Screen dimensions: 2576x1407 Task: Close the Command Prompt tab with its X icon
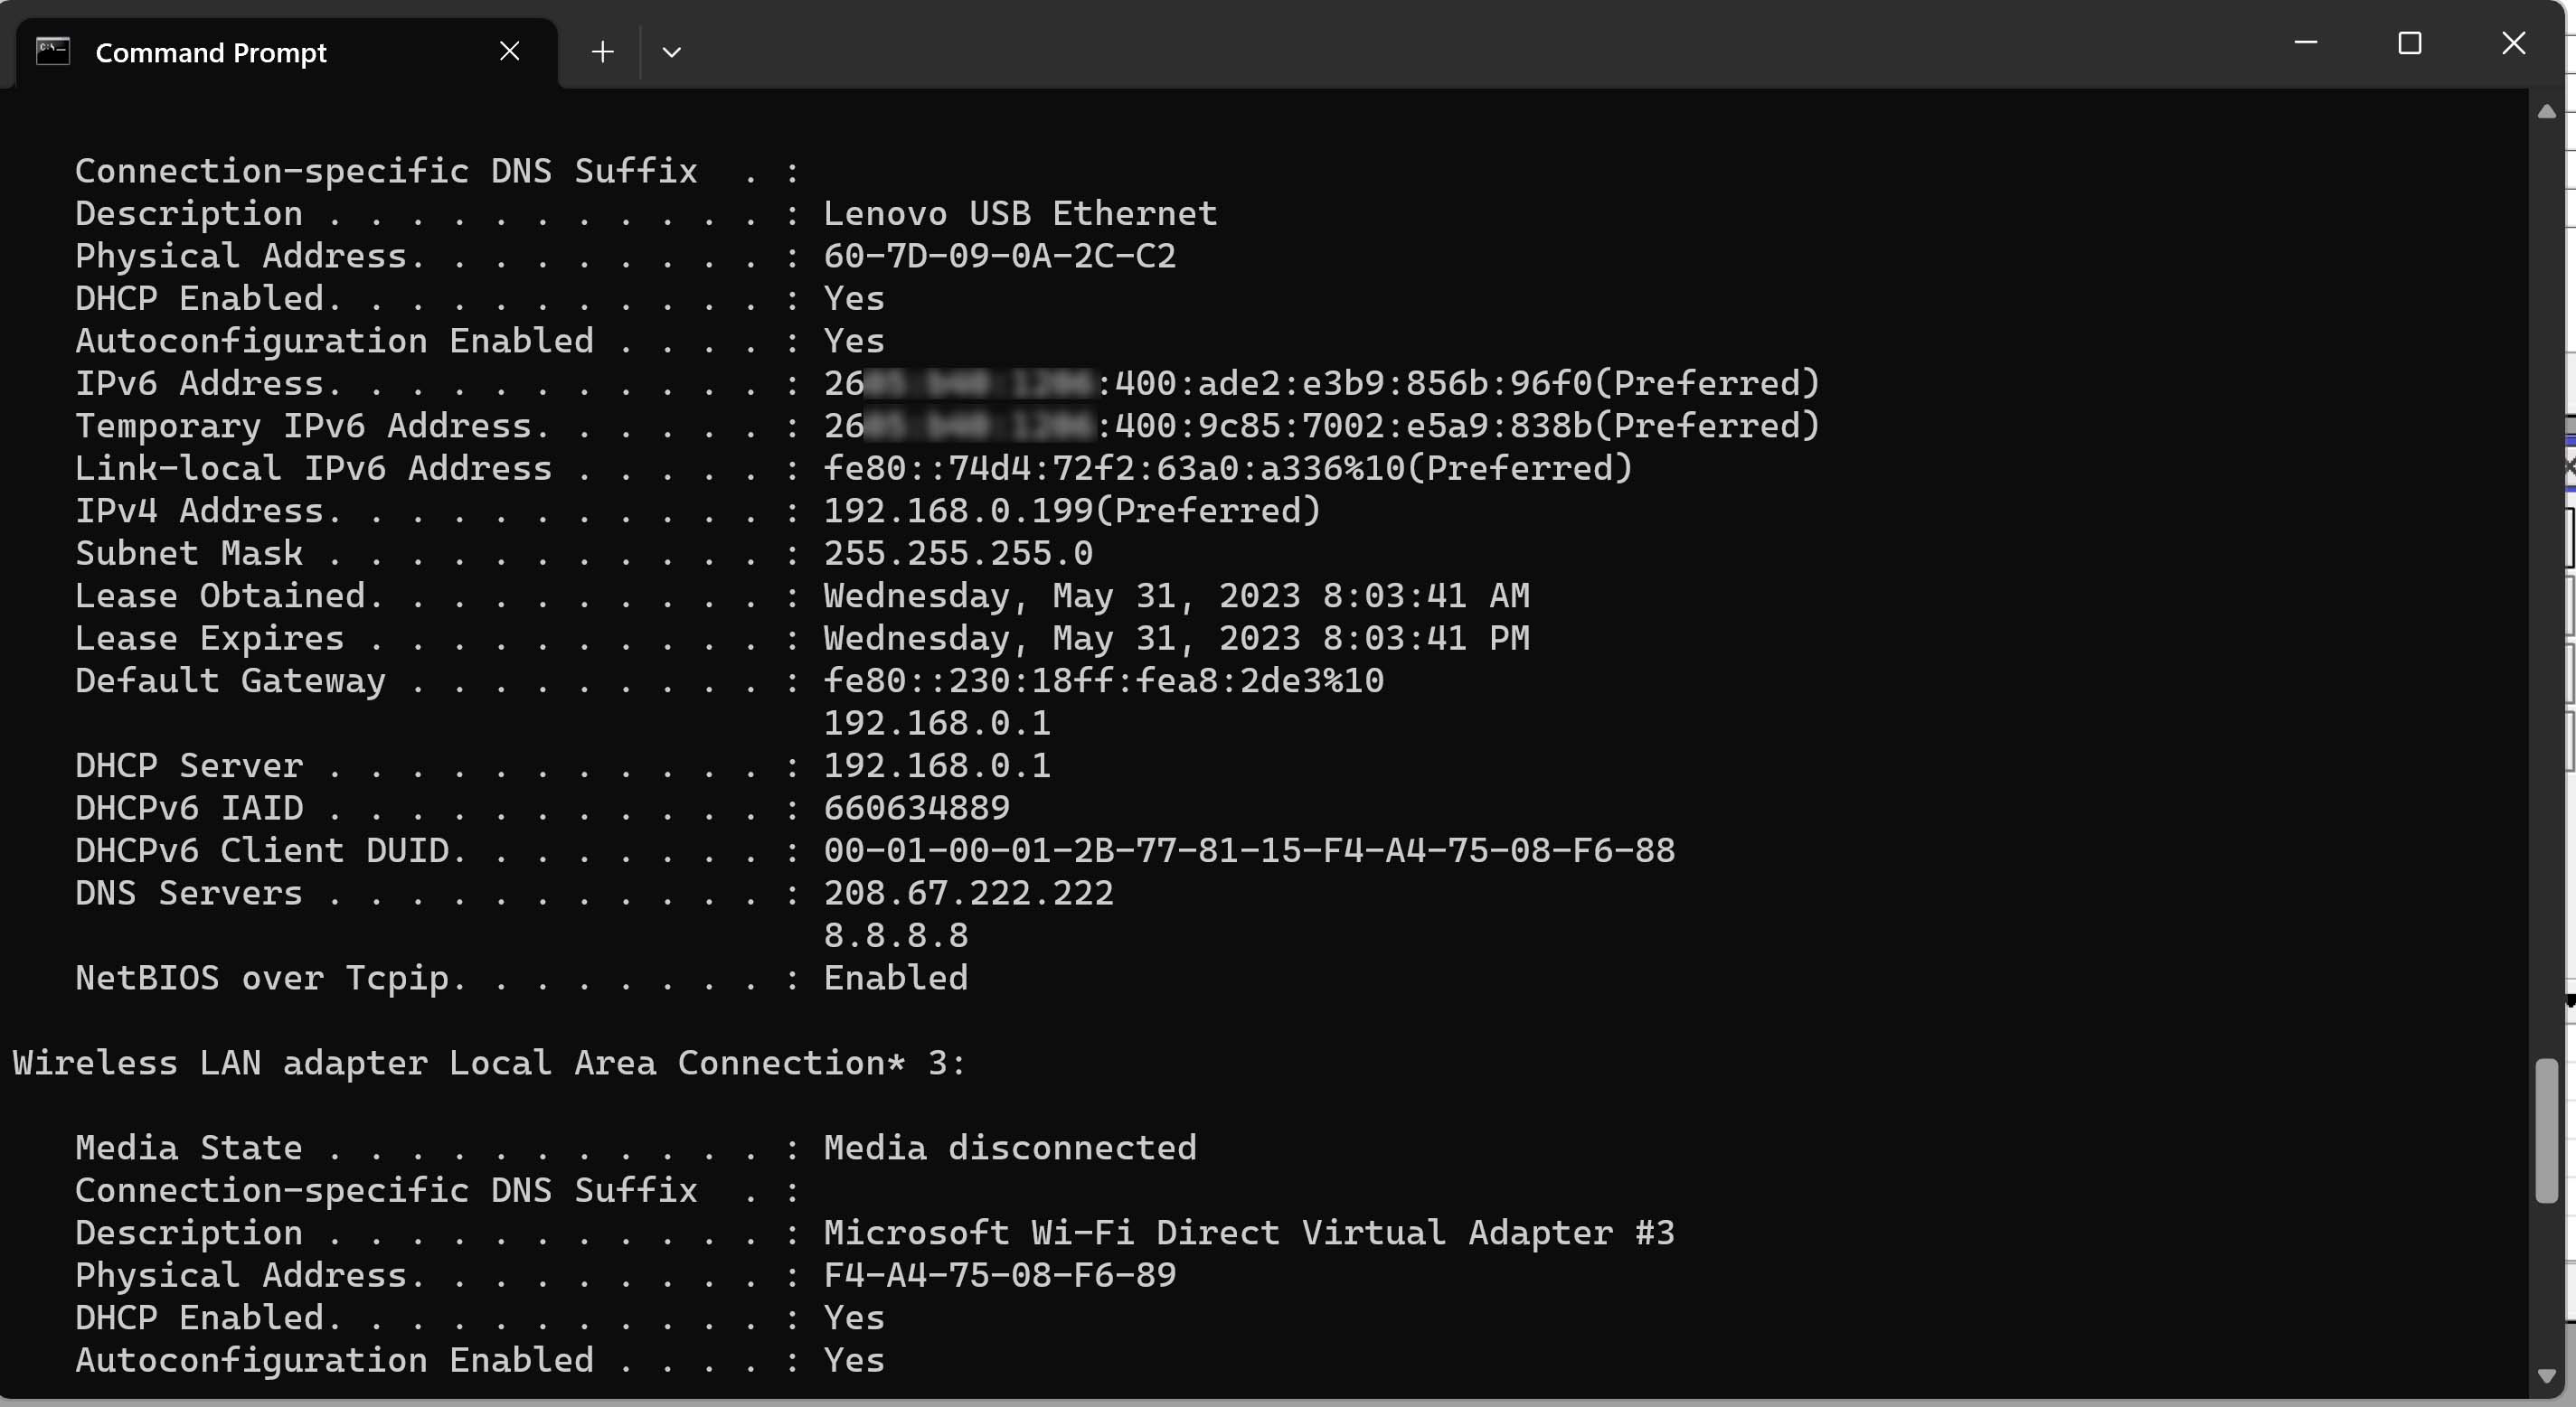point(510,51)
